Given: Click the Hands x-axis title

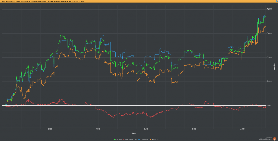Looking at the screenshot, I should click(134, 133).
